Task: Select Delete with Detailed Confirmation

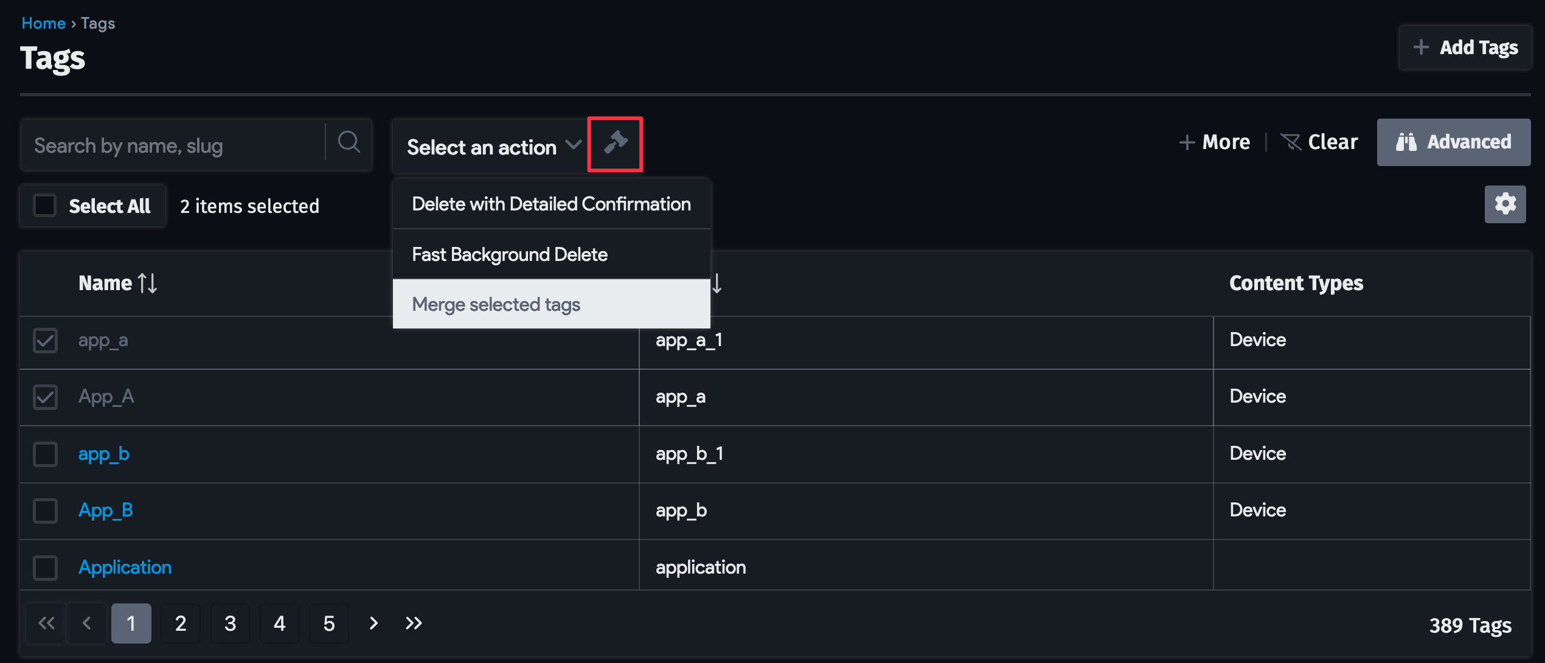Action: click(x=550, y=204)
